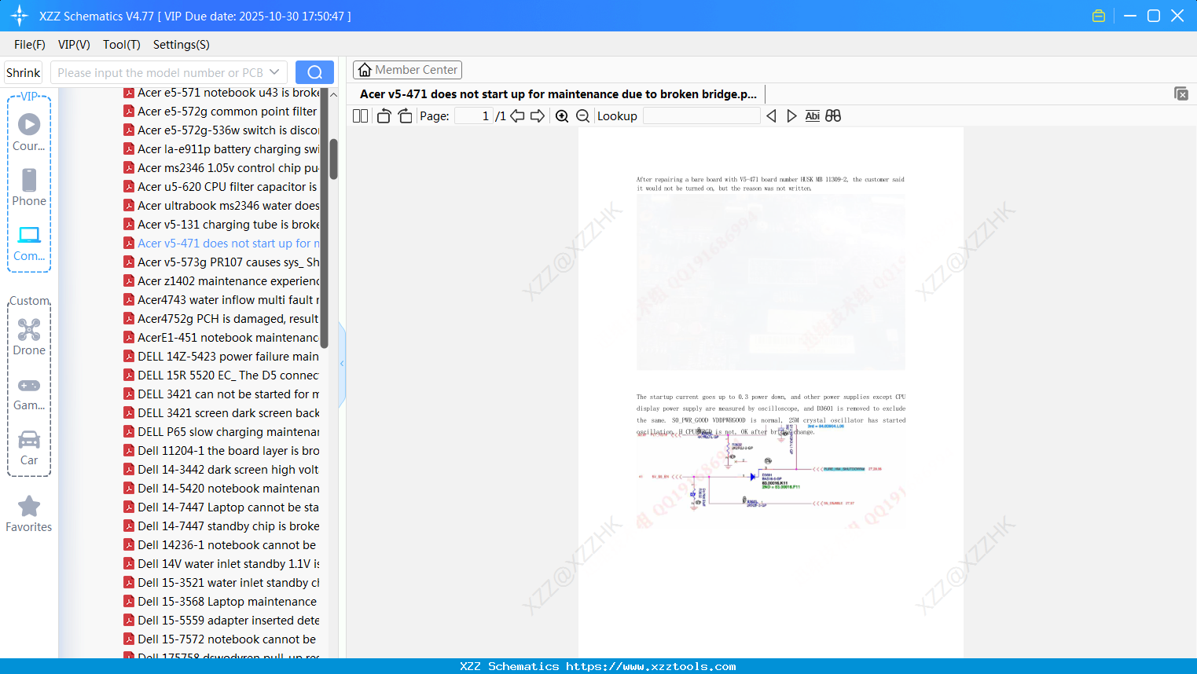Open 'Dell 14-3442 dark screen high volt' file
1197x674 pixels.
pyautogui.click(x=222, y=470)
